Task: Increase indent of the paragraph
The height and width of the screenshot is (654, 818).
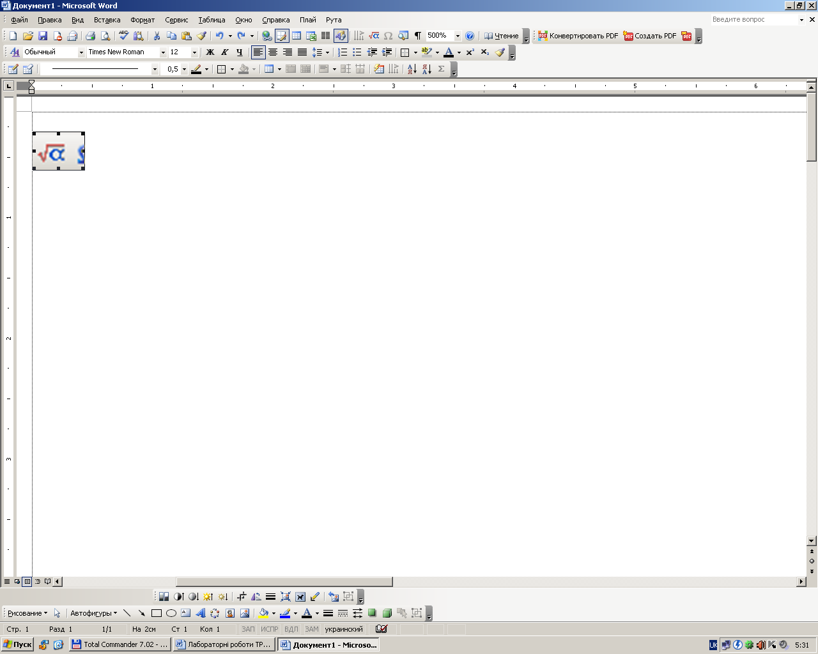Action: tap(387, 52)
